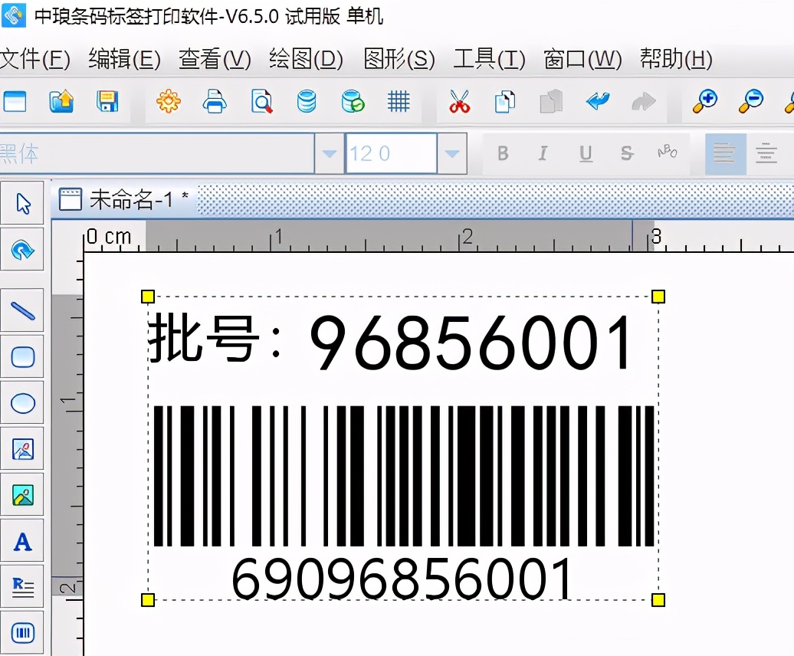Save the label with the floppy icon
Viewport: 794px width, 656px height.
click(x=107, y=101)
